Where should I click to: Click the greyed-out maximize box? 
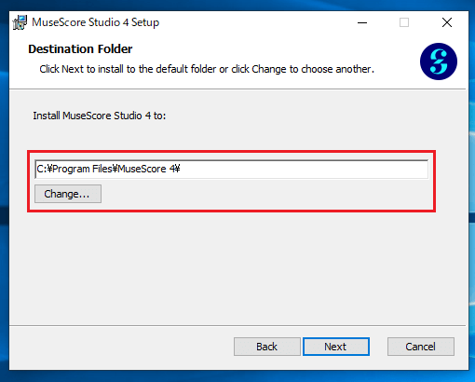coord(404,22)
